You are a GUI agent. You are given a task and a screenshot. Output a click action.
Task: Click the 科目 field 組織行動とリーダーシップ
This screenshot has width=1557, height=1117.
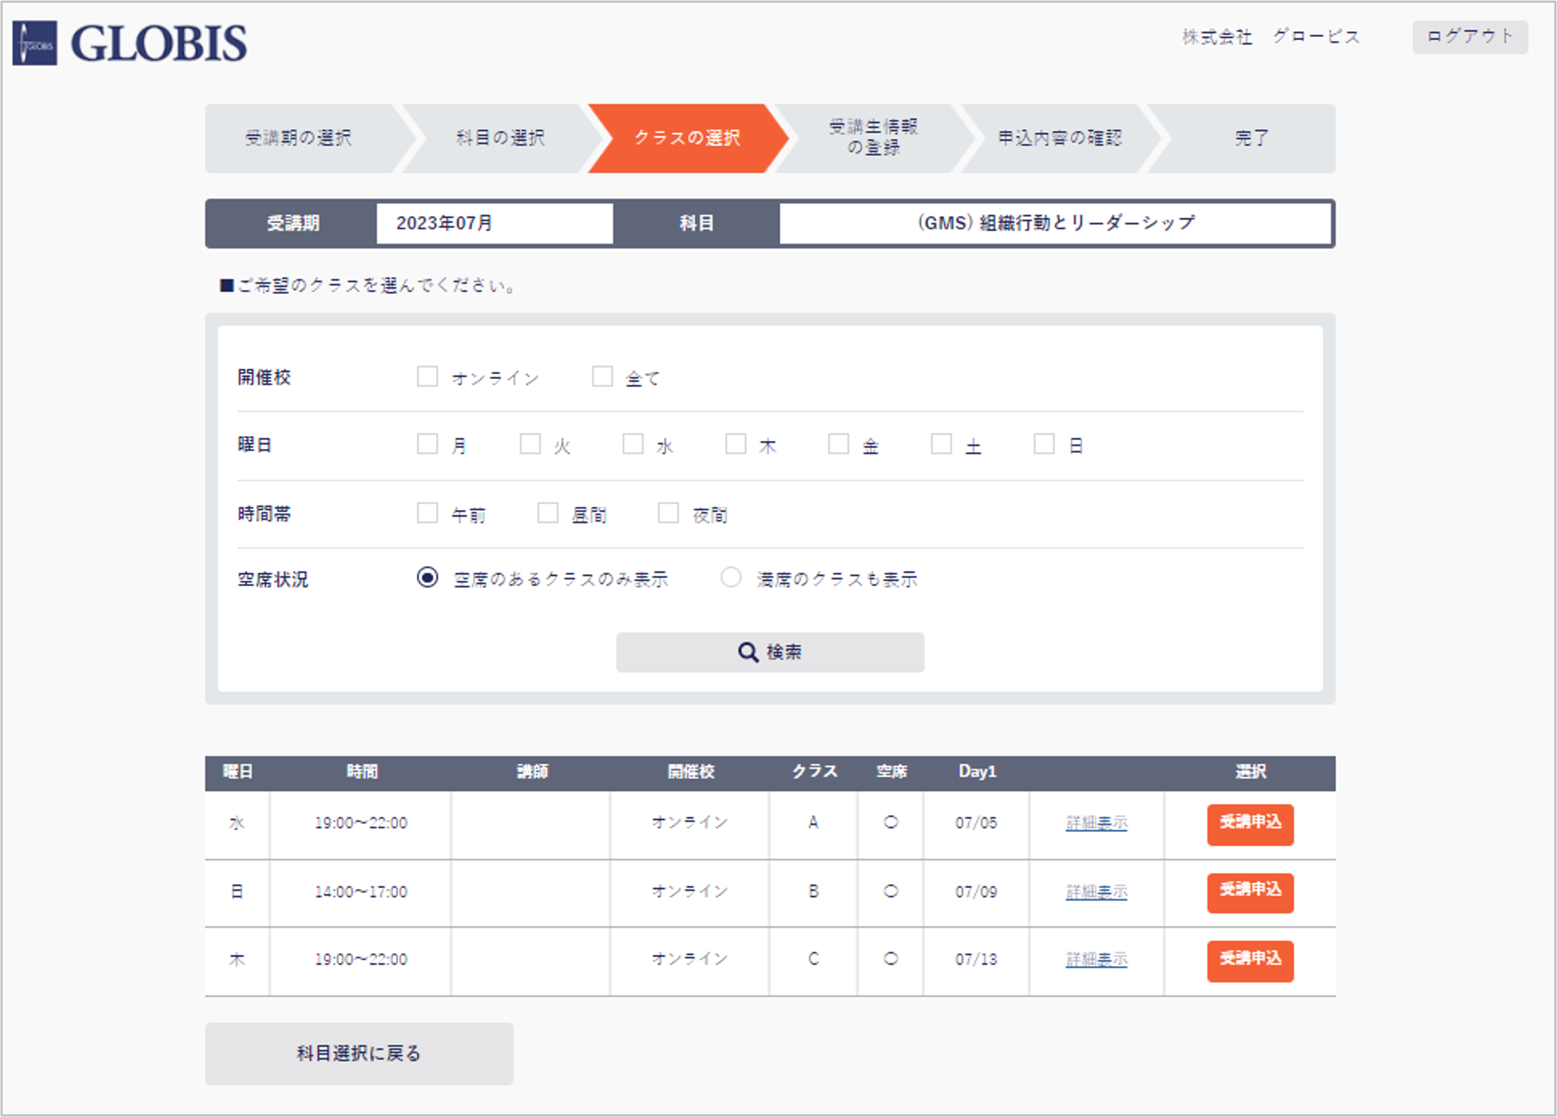1055,223
